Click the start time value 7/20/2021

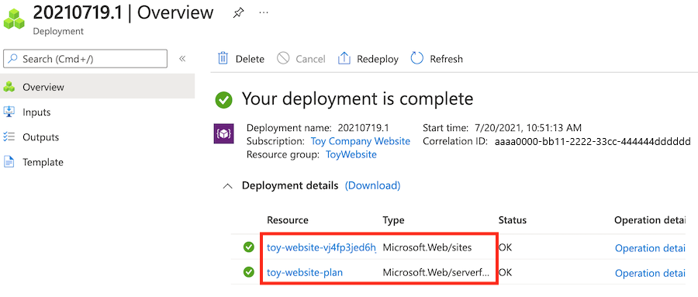527,128
